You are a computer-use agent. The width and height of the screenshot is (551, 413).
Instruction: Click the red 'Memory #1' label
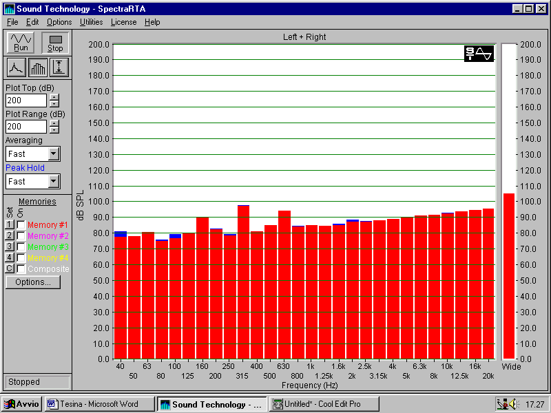[x=48, y=225]
